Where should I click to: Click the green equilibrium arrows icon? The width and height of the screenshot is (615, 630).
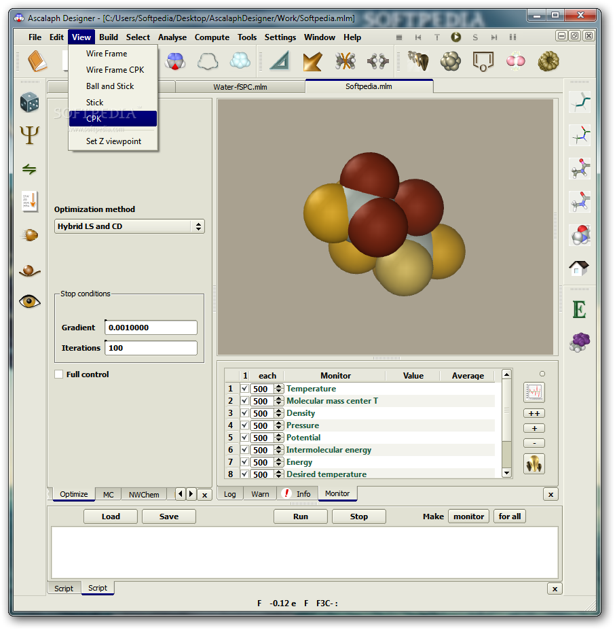(x=29, y=169)
